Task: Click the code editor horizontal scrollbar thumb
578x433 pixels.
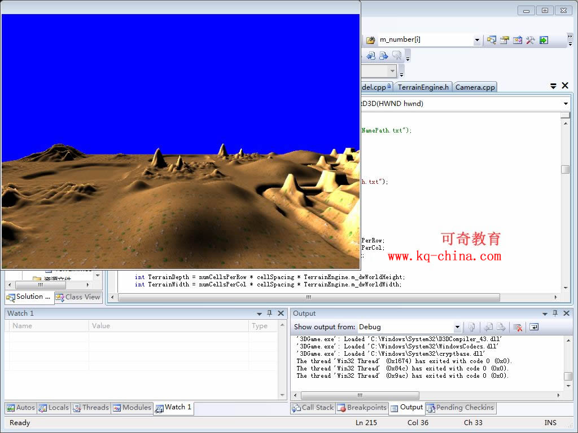Action: (x=308, y=297)
